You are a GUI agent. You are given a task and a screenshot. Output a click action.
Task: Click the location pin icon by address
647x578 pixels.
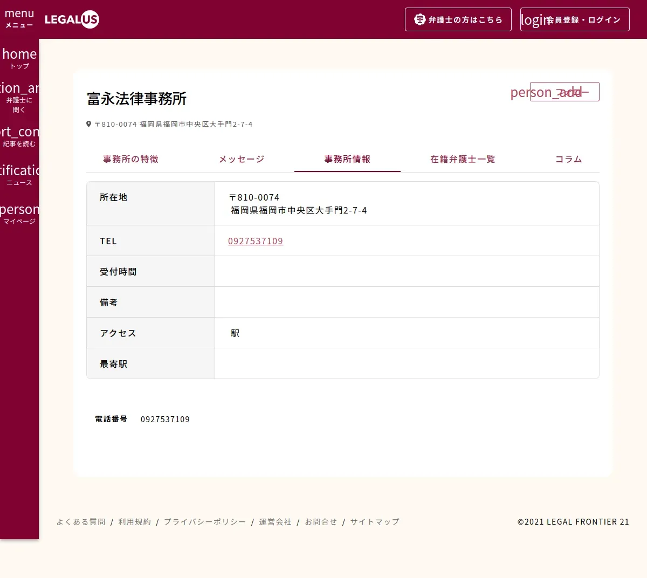click(89, 124)
